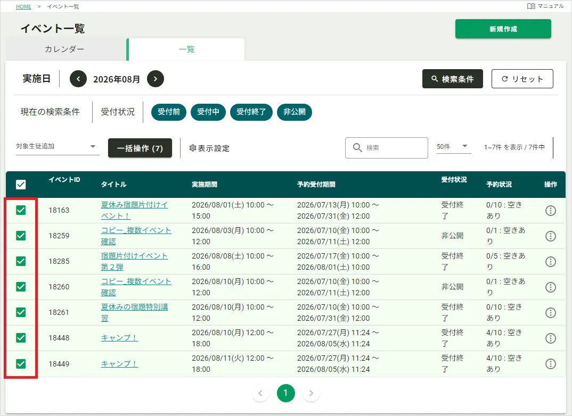Click the 予約受付期間 column header
The height and width of the screenshot is (416, 572).
pos(316,184)
